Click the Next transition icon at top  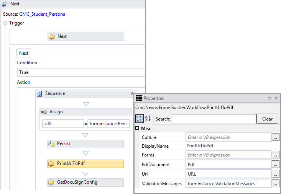coord(5,4)
